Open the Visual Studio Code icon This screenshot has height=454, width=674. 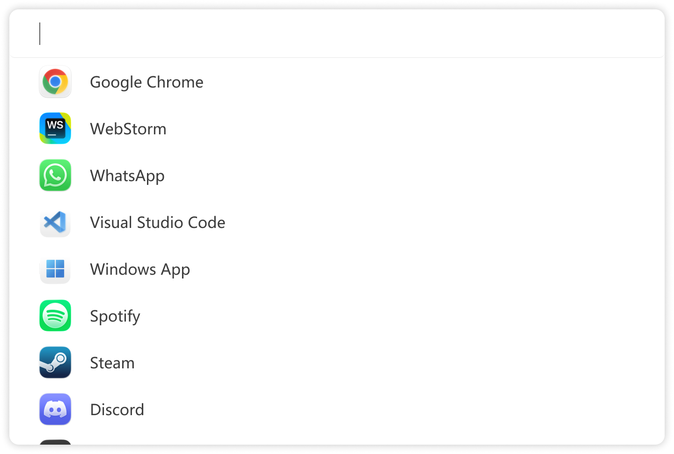point(55,222)
